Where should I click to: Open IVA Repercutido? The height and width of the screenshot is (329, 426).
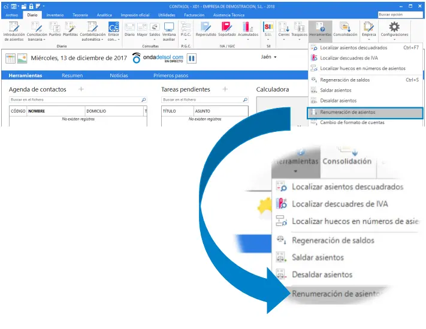(206, 29)
